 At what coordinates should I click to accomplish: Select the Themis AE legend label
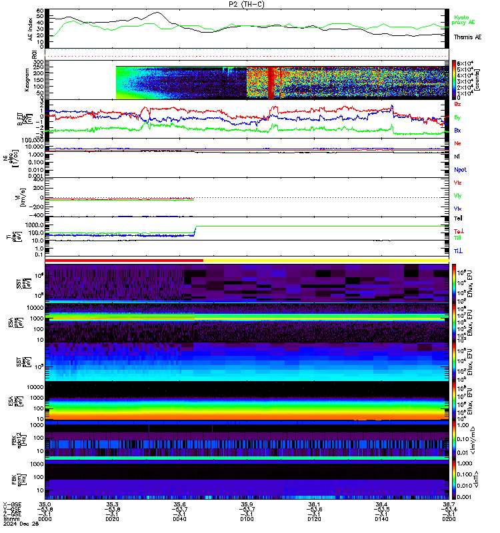[x=468, y=37]
